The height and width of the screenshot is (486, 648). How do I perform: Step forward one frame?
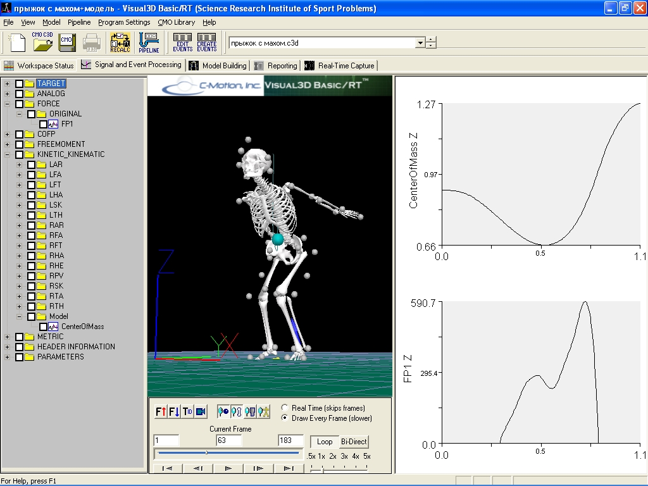pos(258,468)
